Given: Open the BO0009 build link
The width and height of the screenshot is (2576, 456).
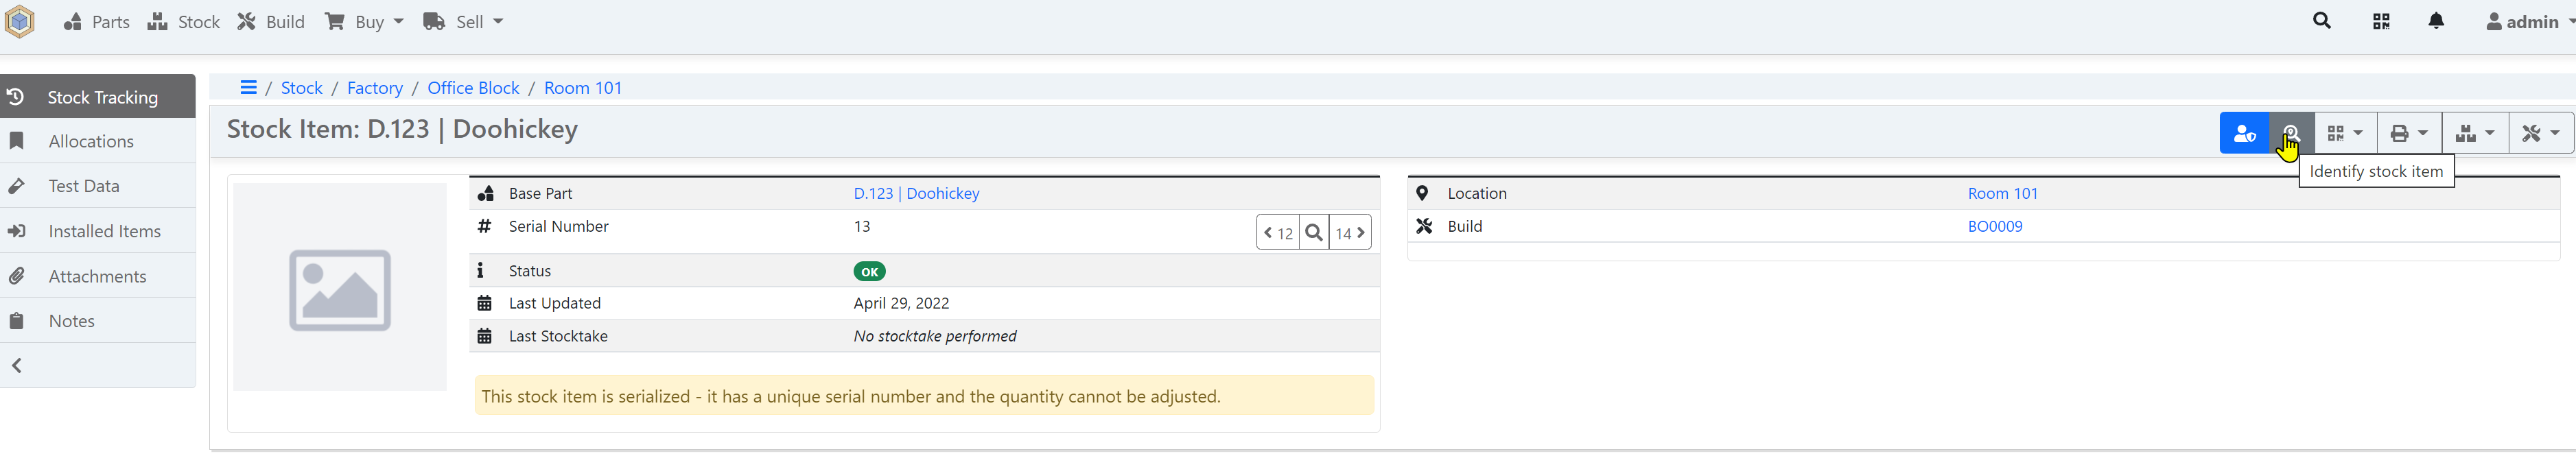Looking at the screenshot, I should (x=1995, y=226).
